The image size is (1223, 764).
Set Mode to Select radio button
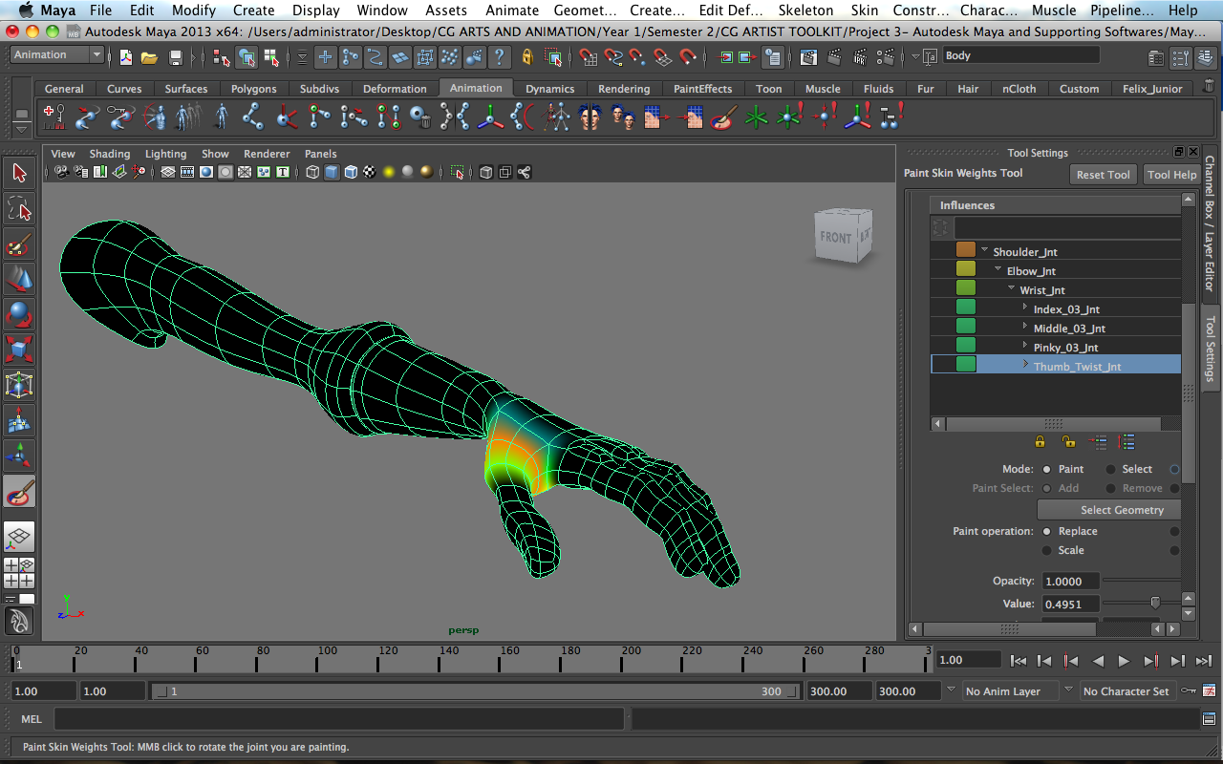(1110, 469)
